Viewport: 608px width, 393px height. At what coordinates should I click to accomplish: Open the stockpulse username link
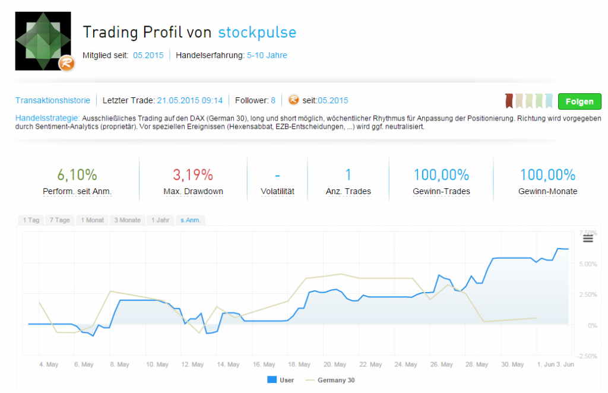pyautogui.click(x=257, y=32)
